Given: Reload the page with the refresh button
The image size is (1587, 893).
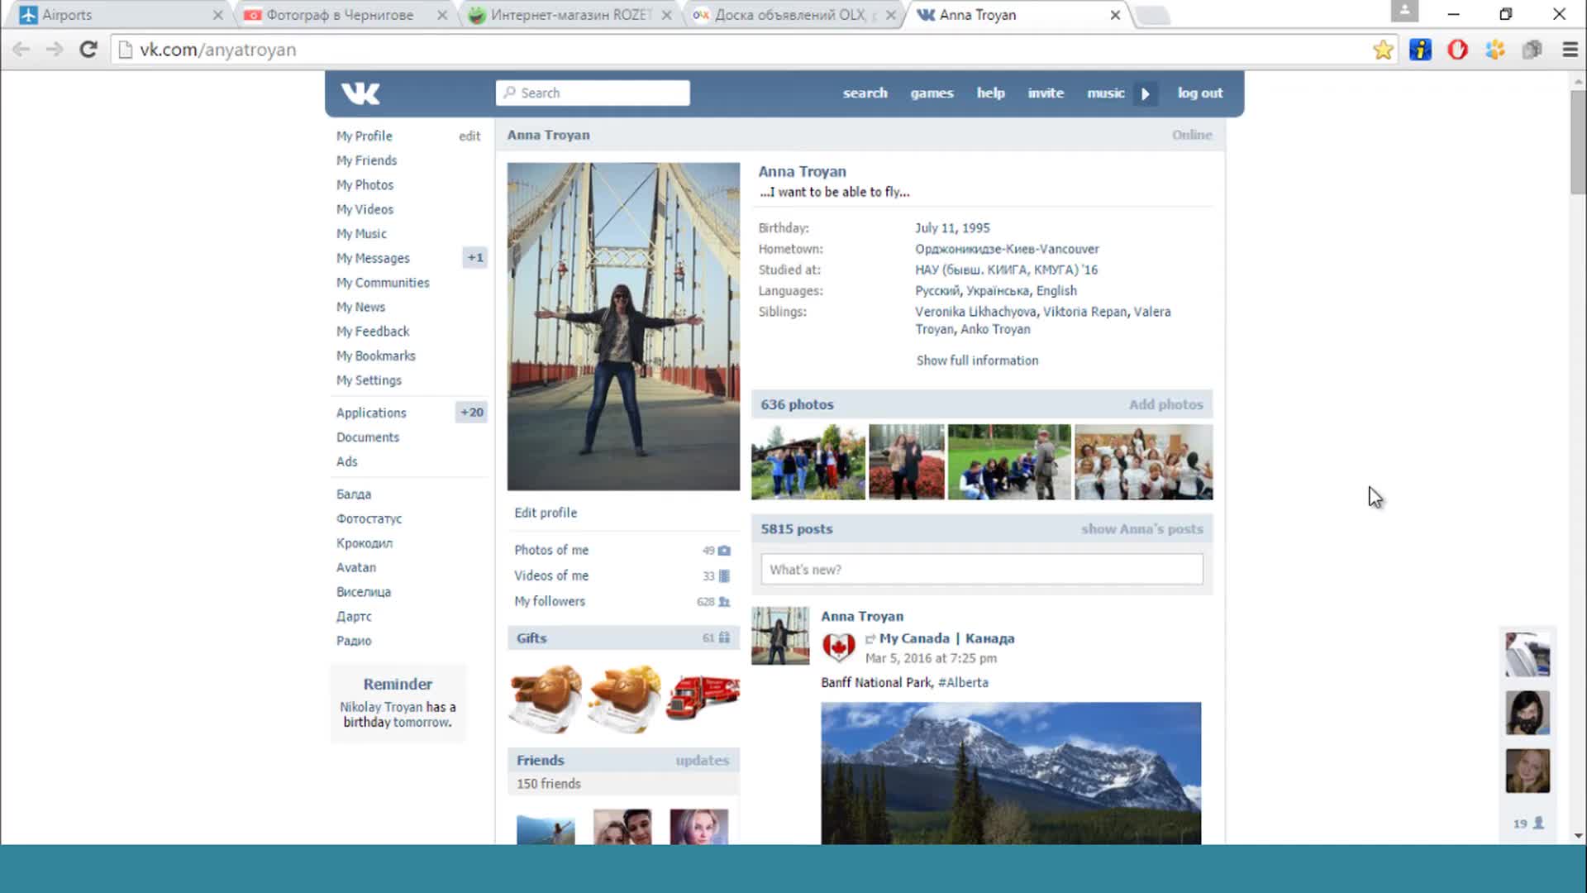Looking at the screenshot, I should click(88, 50).
